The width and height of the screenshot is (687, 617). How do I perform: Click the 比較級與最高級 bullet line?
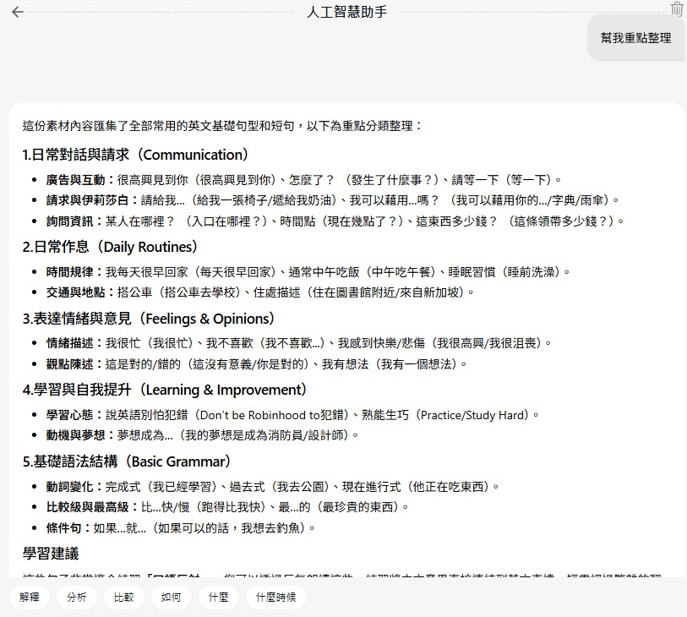(x=227, y=507)
